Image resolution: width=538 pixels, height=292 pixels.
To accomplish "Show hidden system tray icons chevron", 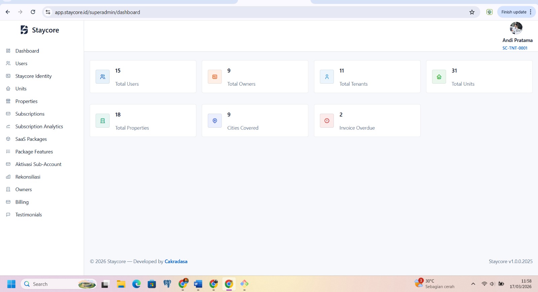I will 473,284.
